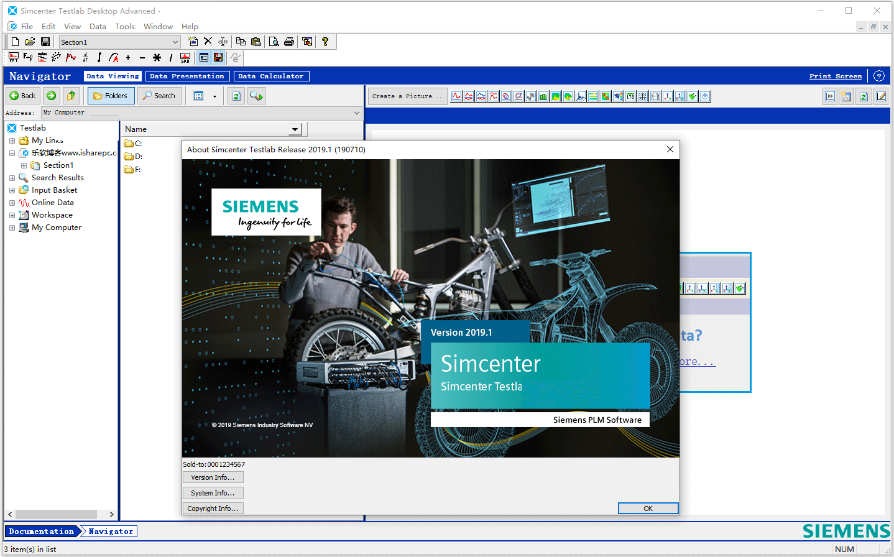Click the plus addition operator icon

click(128, 58)
